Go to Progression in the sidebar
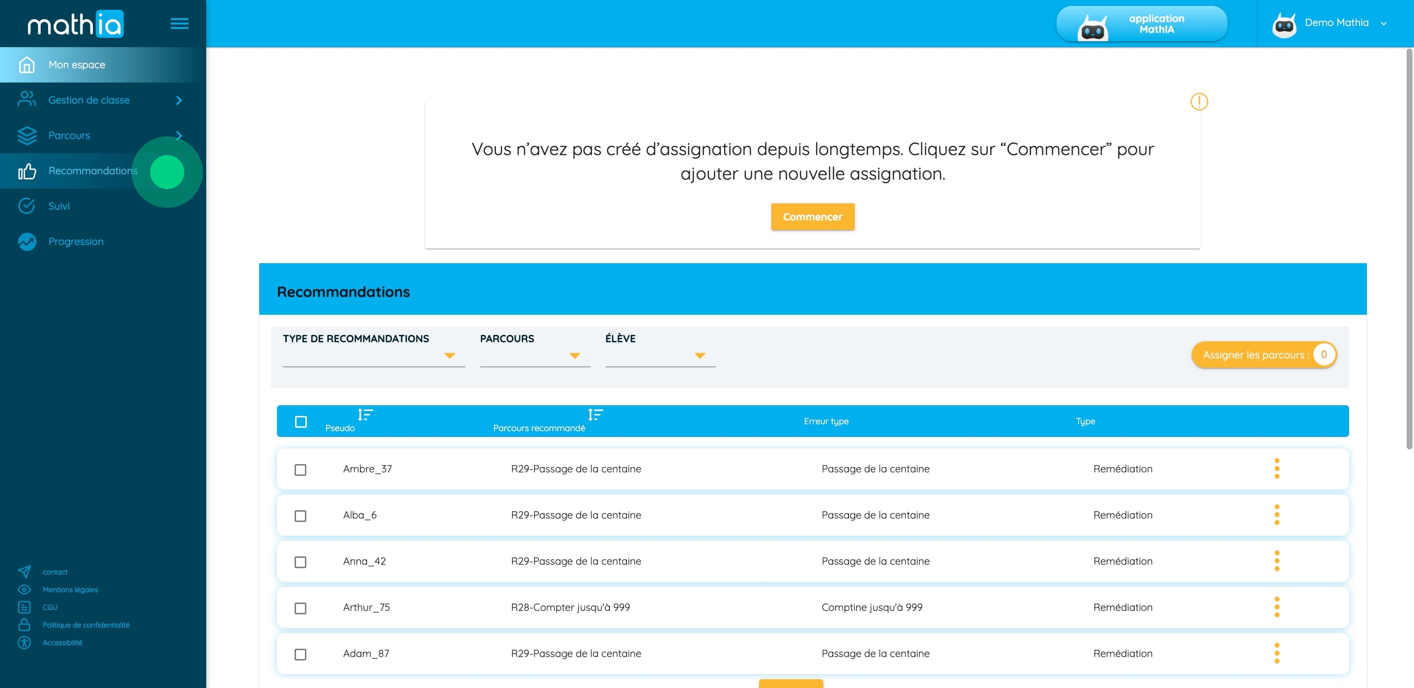Screen dimensions: 1414x688 coord(76,242)
